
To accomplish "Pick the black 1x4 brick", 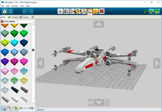I will (x=15, y=90).
